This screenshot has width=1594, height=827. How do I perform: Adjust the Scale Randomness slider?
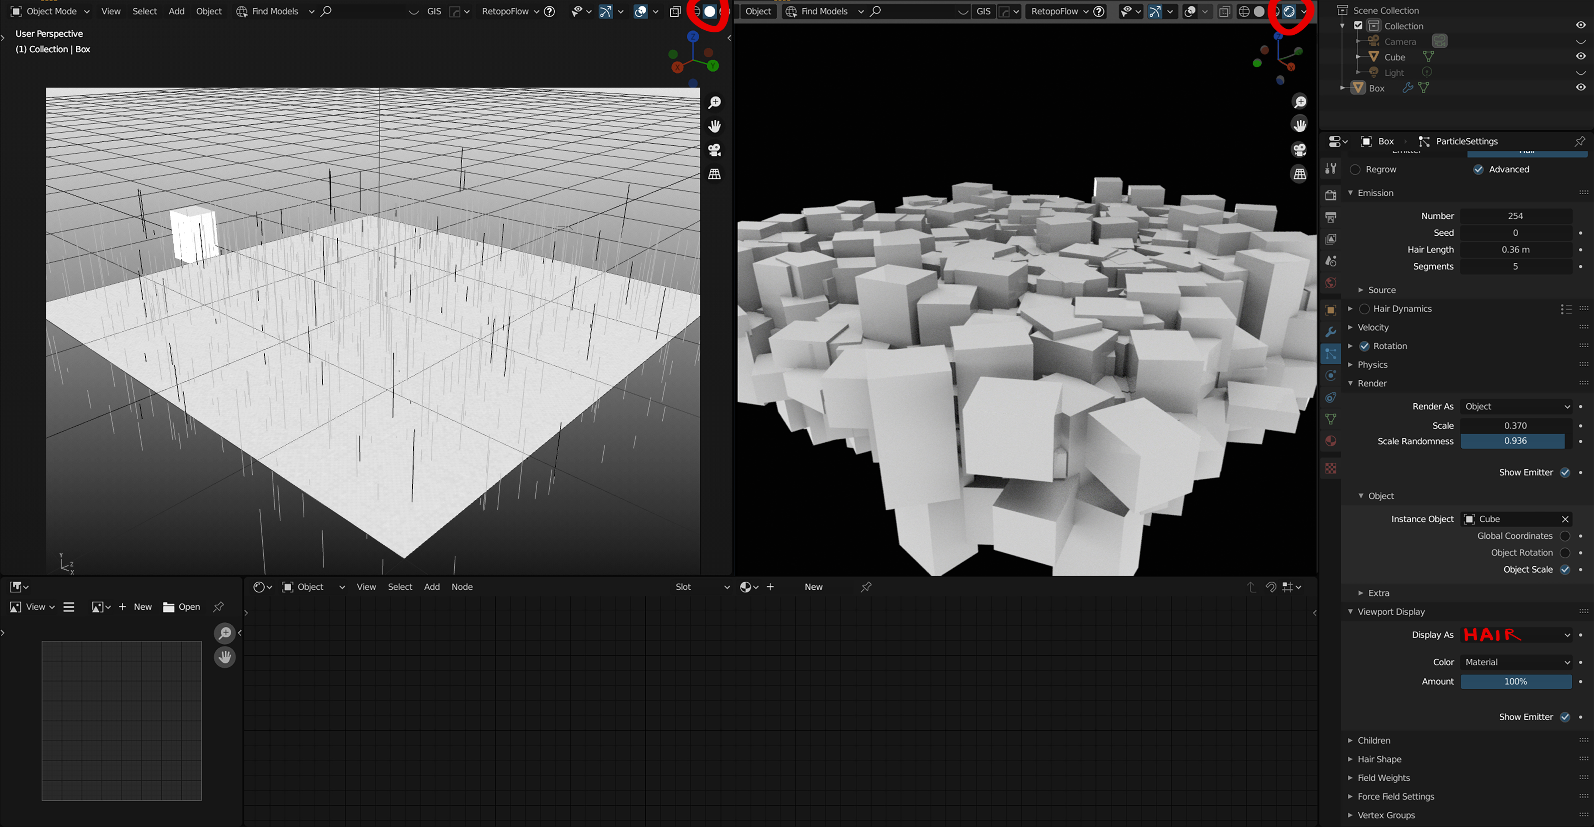point(1516,441)
